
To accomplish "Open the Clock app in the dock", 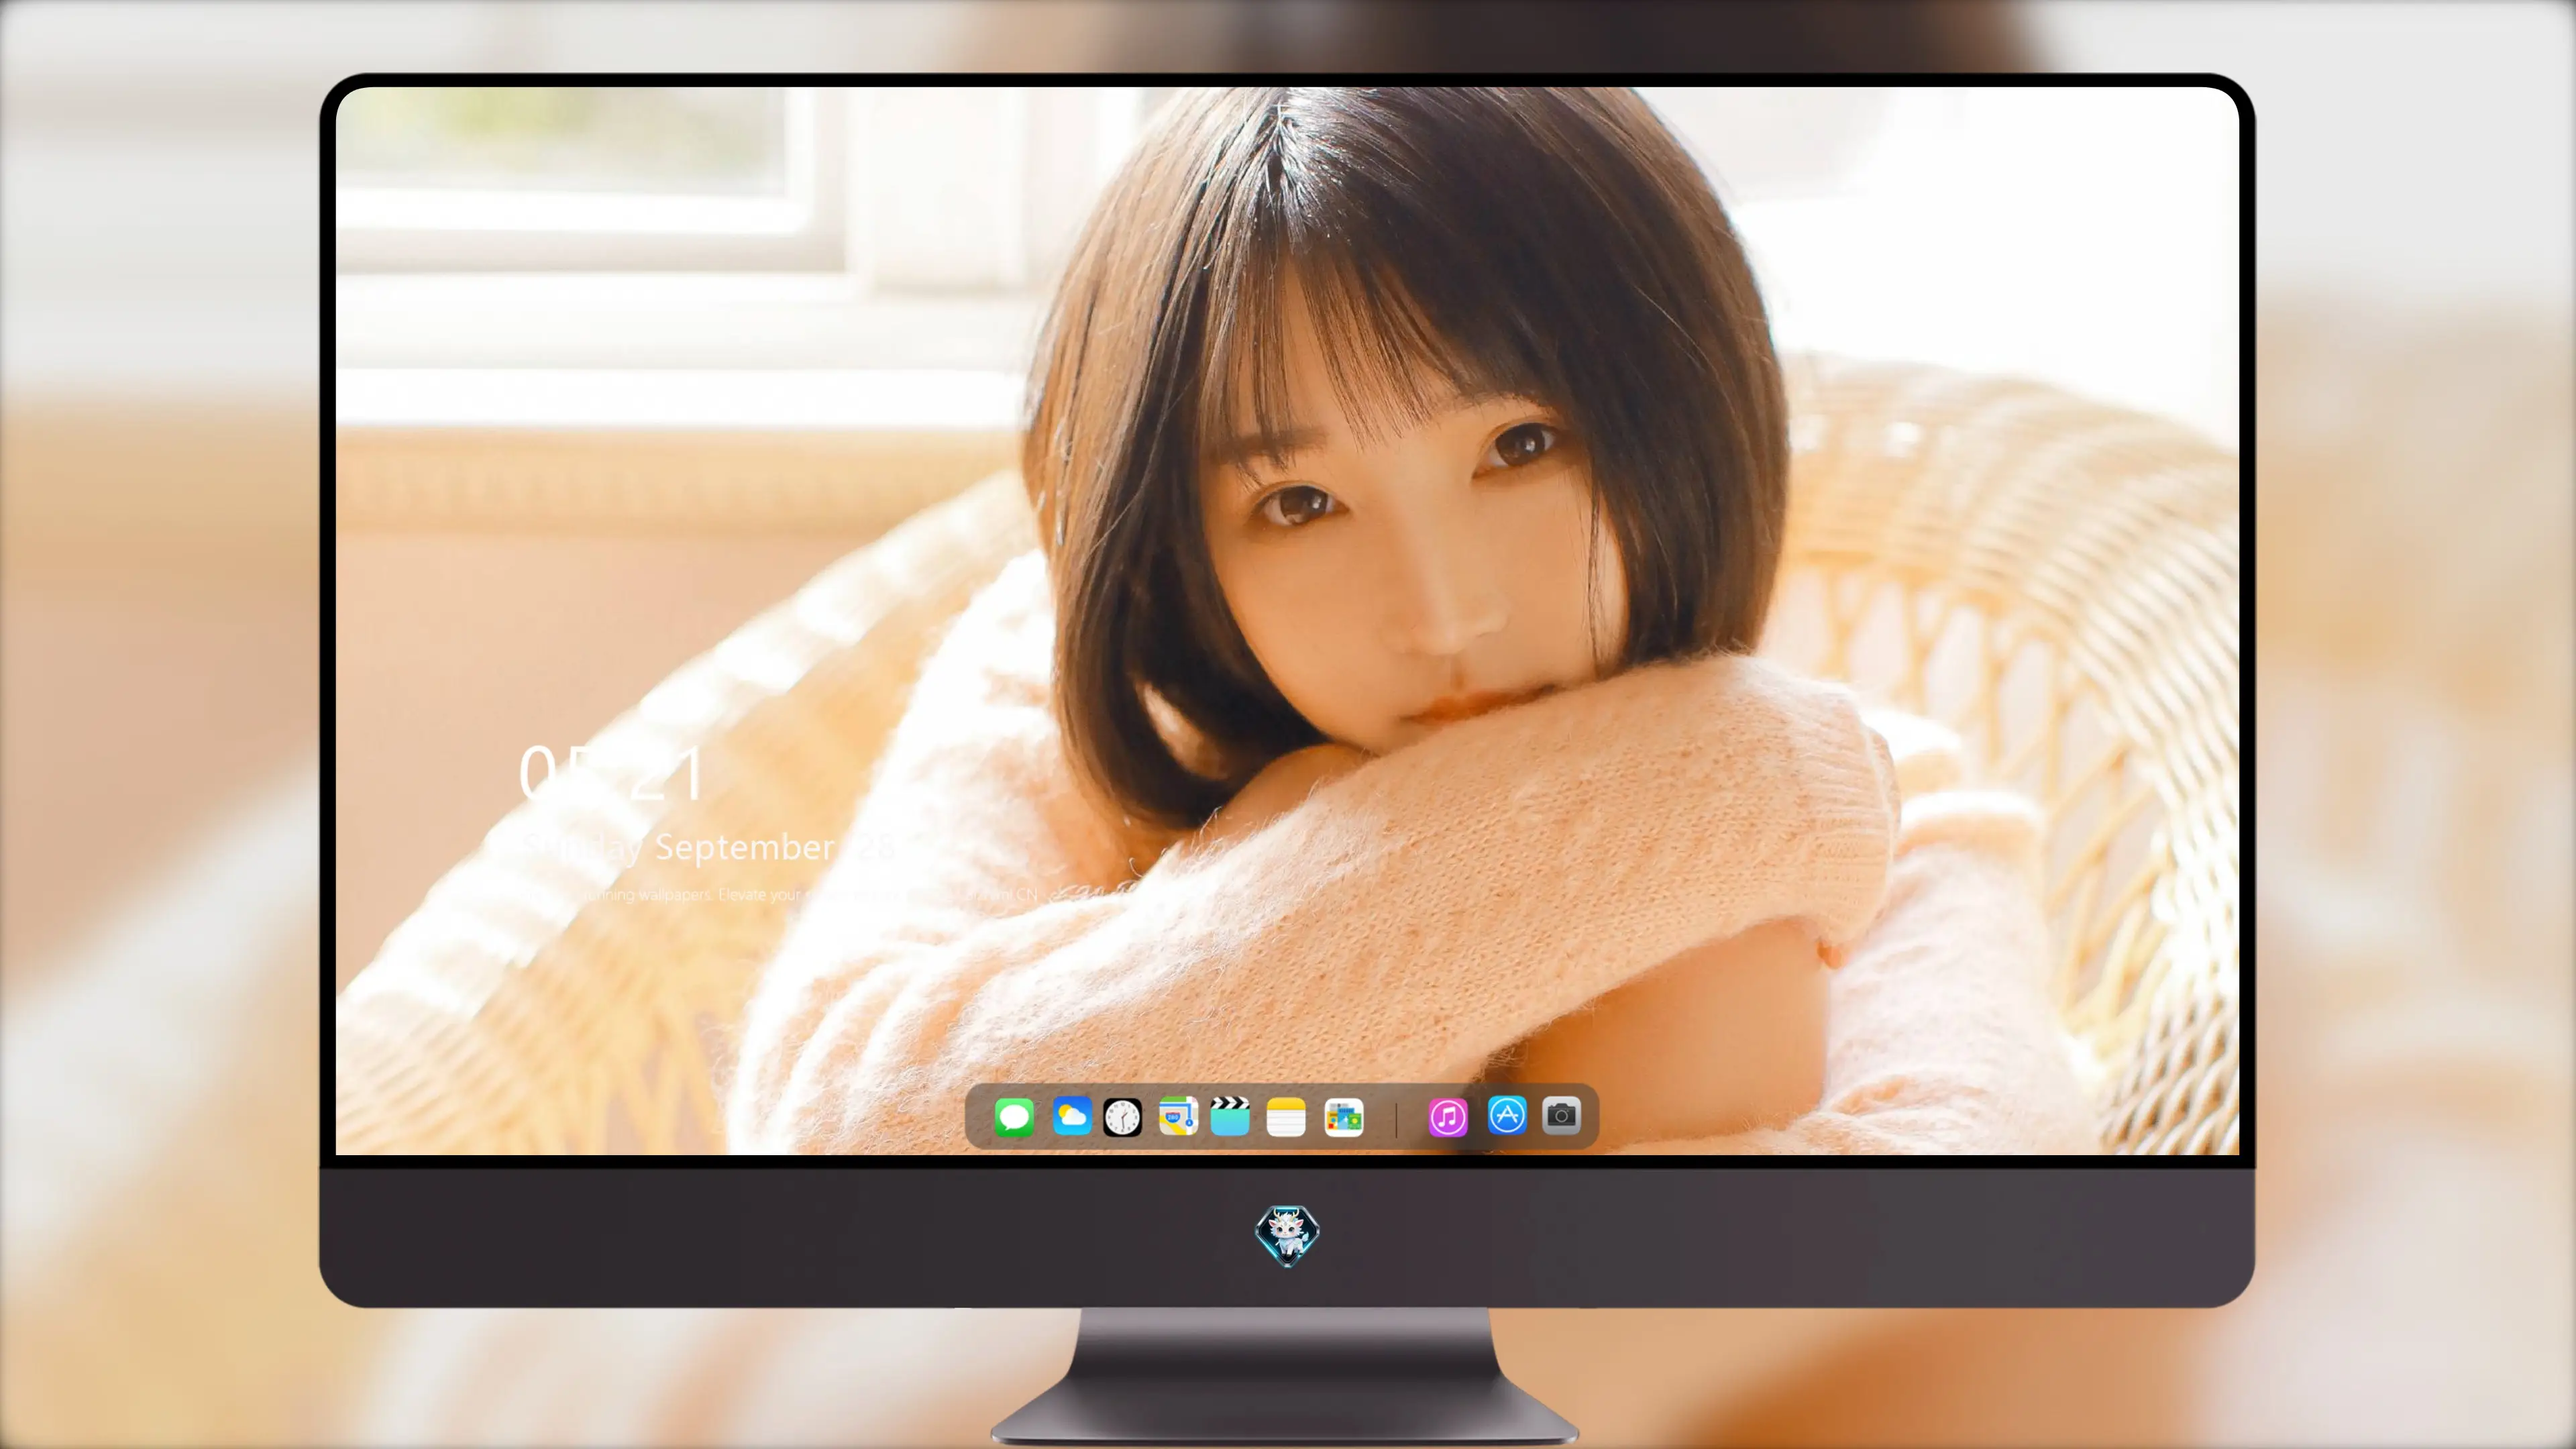I will [1122, 1117].
